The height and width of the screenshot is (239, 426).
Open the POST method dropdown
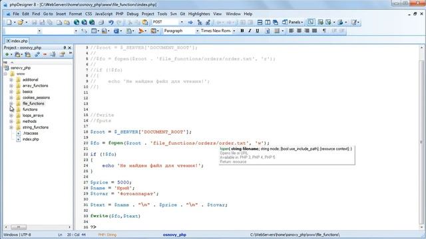(x=182, y=22)
